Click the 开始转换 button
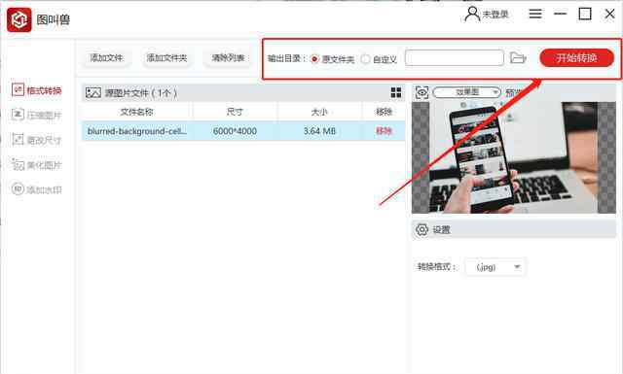This screenshot has height=374, width=623. coord(576,58)
